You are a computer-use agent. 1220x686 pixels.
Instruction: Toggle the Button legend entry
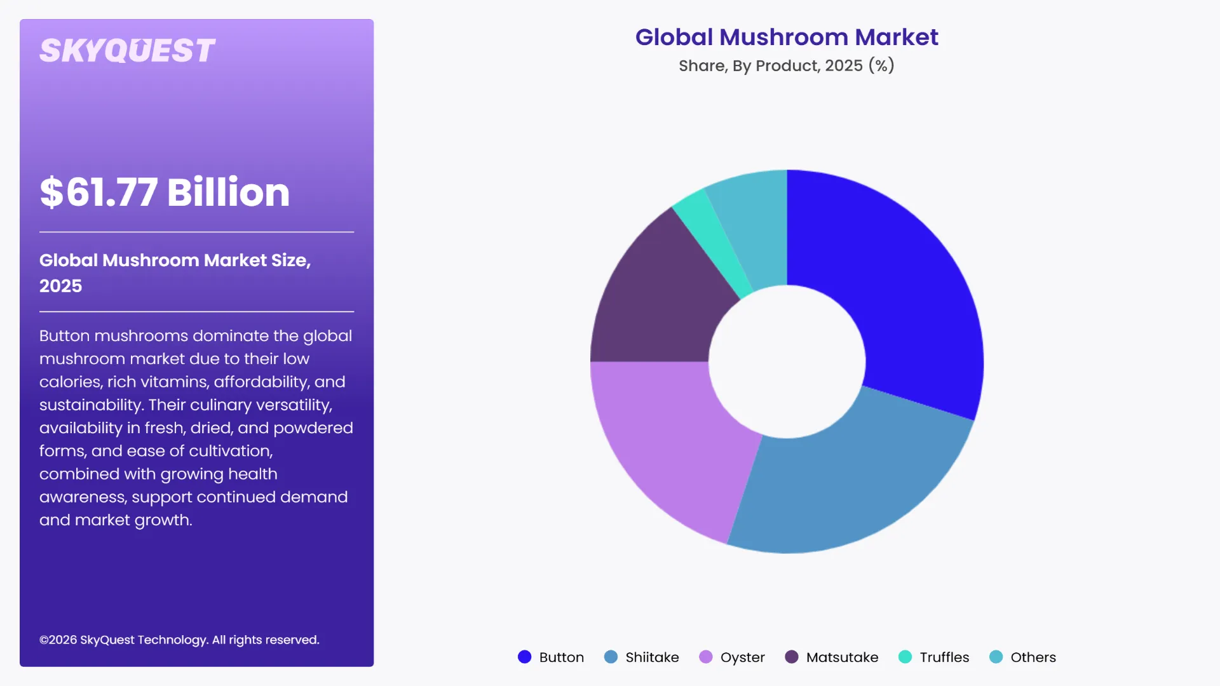561,657
